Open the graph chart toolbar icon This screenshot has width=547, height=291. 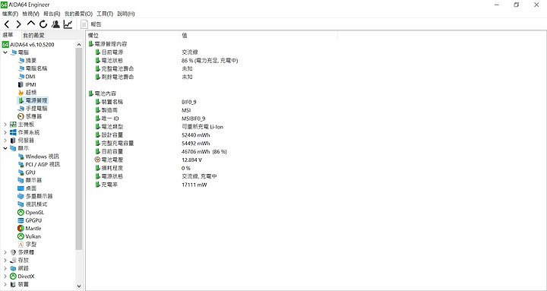pyautogui.click(x=68, y=24)
